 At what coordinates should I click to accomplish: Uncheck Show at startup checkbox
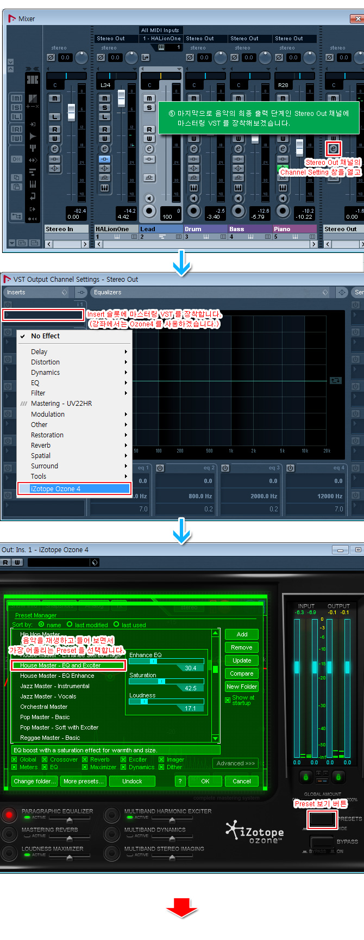[x=228, y=700]
